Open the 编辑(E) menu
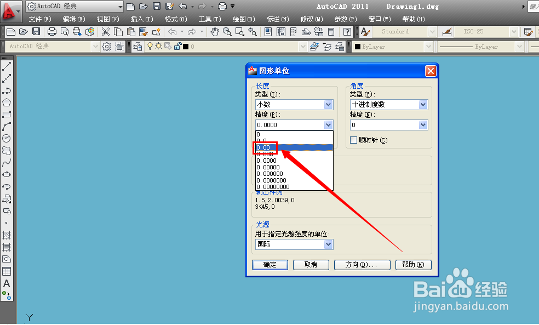The image size is (539, 325). 73,19
